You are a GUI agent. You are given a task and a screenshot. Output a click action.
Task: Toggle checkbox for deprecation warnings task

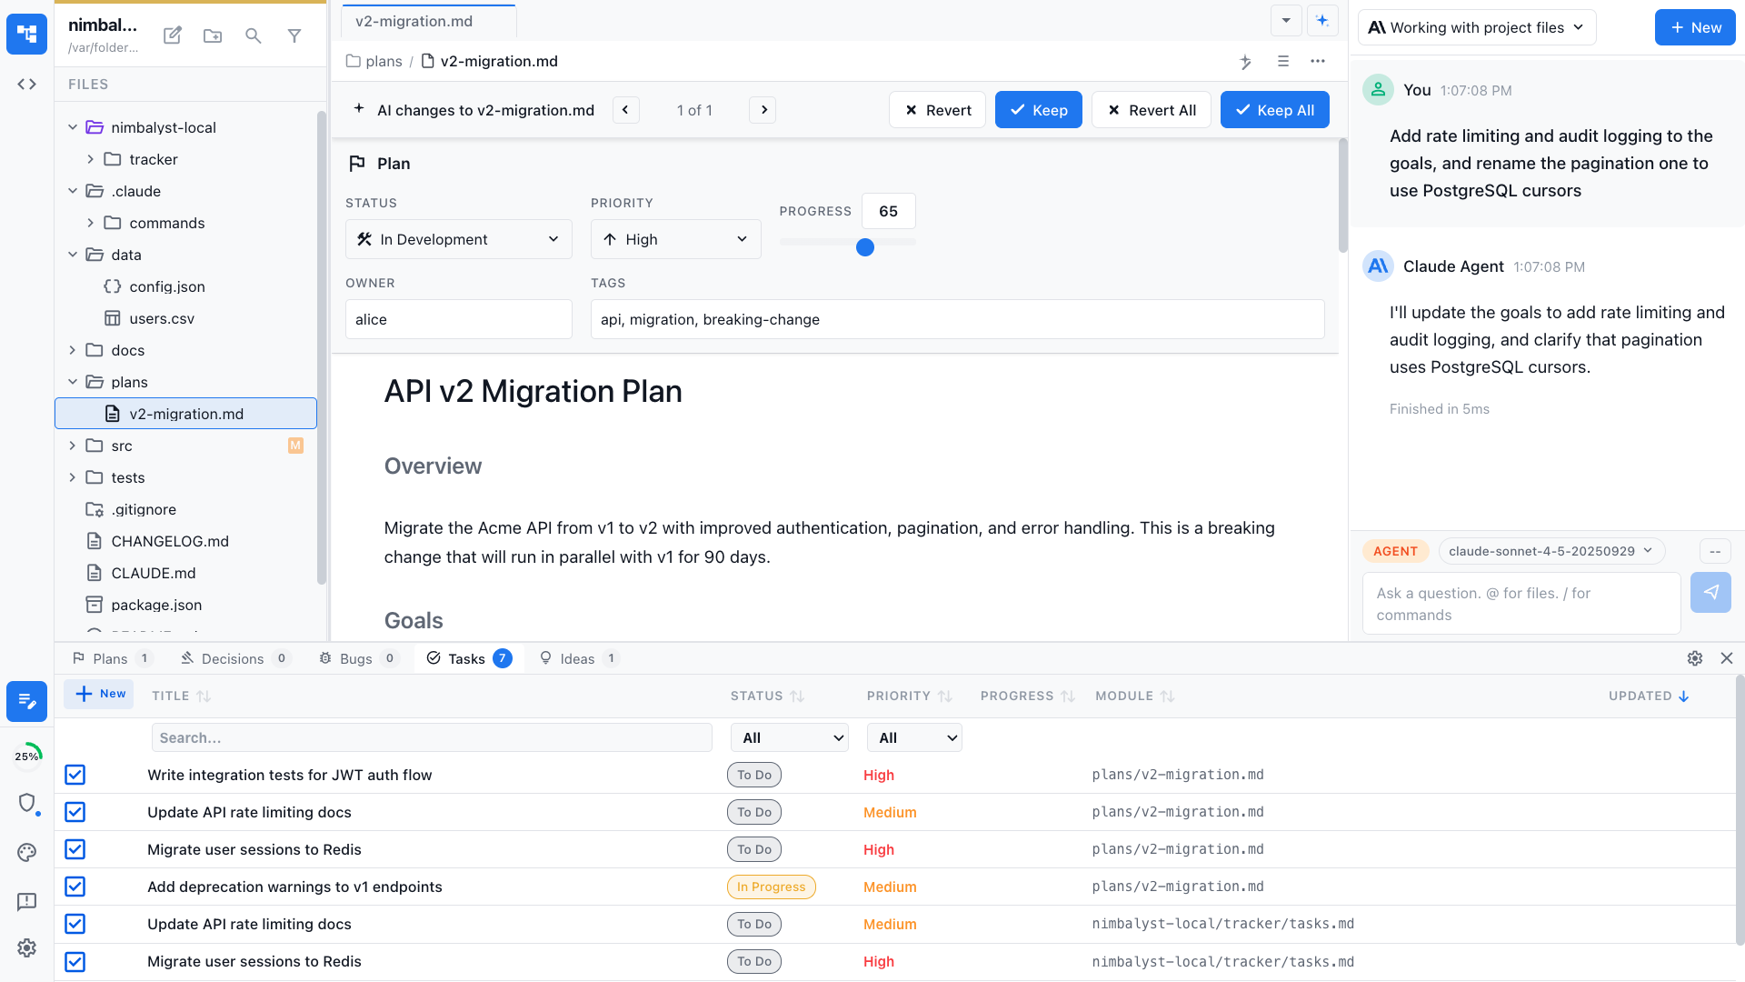coord(75,887)
